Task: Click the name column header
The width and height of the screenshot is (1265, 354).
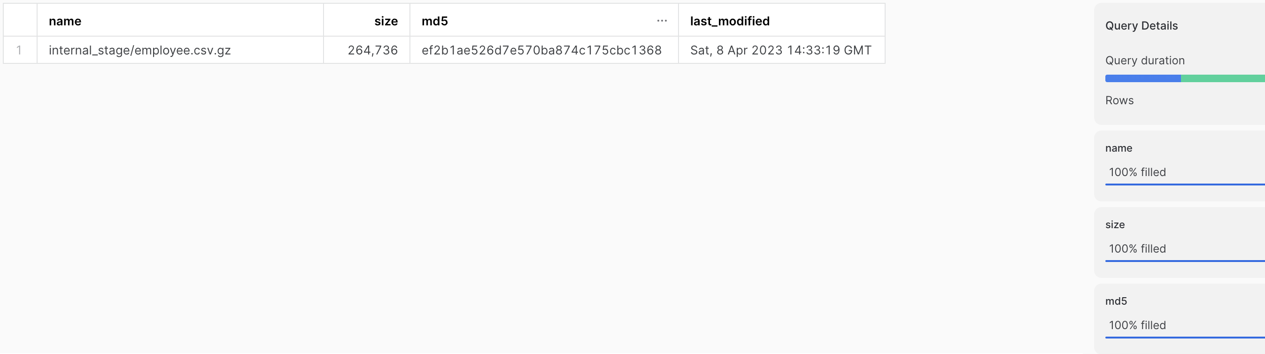Action: [x=64, y=21]
